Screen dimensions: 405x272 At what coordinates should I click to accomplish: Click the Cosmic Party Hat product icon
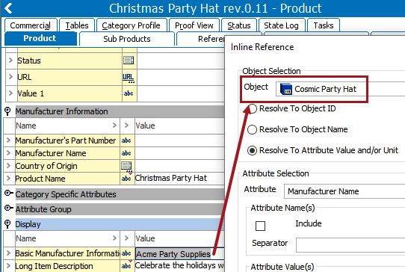285,89
